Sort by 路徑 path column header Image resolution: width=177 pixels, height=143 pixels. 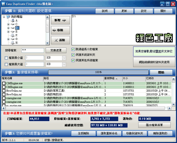(74, 78)
